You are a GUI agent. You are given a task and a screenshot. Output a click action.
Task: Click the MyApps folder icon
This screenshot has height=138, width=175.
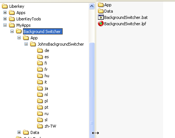(x=12, y=25)
